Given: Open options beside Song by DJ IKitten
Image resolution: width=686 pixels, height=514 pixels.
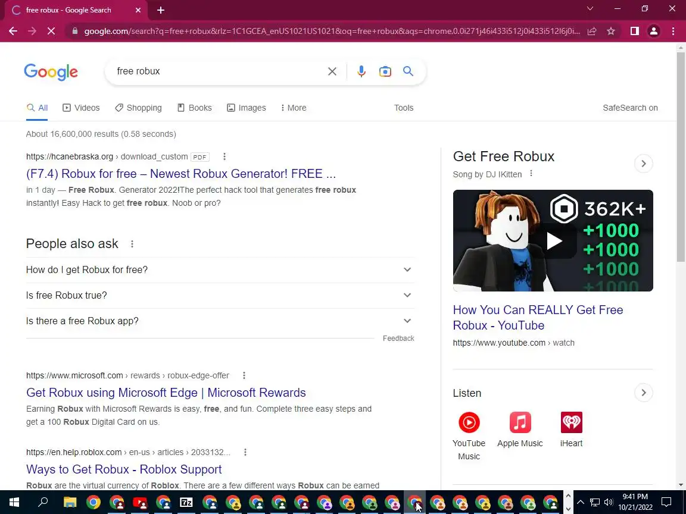Looking at the screenshot, I should tap(531, 174).
